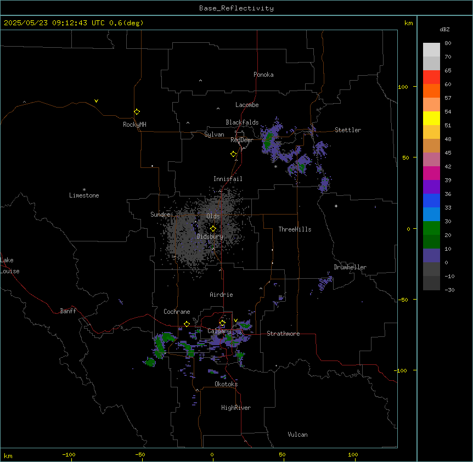Click the Okotoks label
This screenshot has width=473, height=462.
point(226,384)
